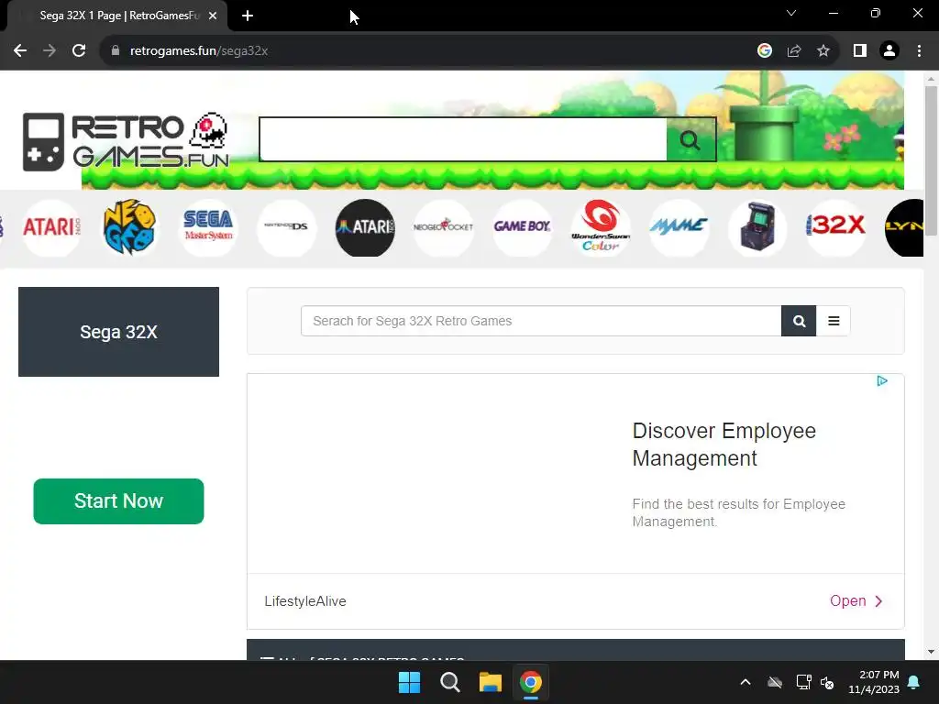Open File Explorer from the taskbar
This screenshot has height=704, width=939.
tap(490, 682)
